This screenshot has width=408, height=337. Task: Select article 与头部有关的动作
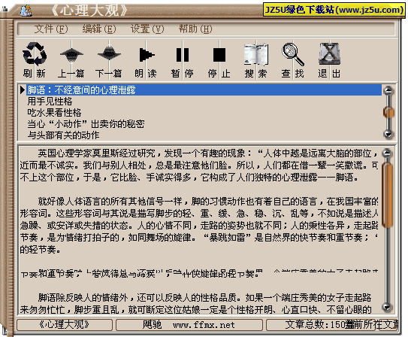point(63,135)
